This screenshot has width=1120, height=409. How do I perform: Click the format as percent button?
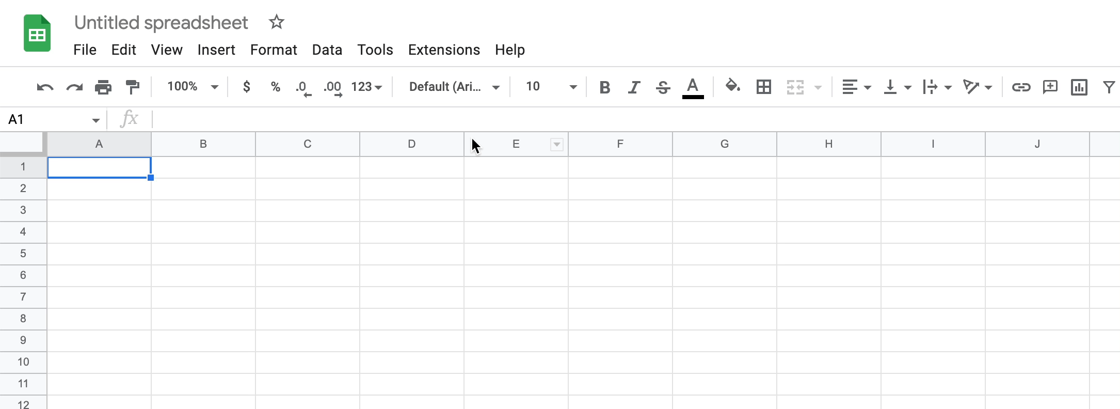coord(276,87)
